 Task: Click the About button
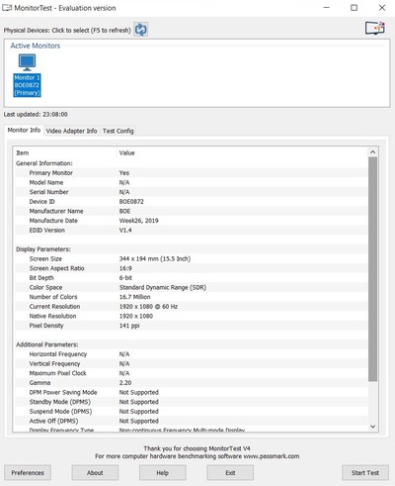tap(95, 473)
